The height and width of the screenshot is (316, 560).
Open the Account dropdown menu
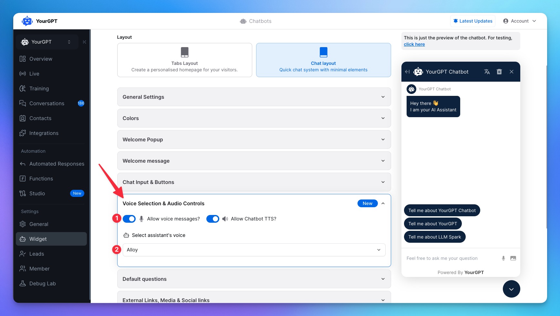[x=520, y=21]
